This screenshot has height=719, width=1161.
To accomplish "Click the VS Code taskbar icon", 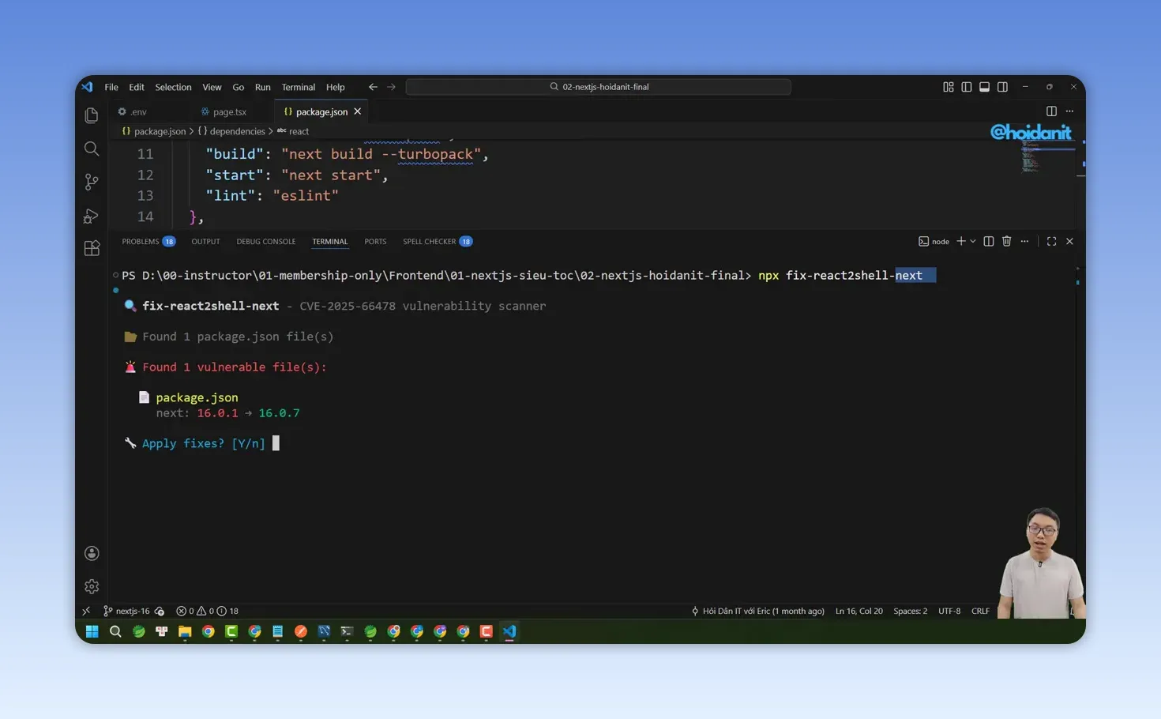I will 509,631.
